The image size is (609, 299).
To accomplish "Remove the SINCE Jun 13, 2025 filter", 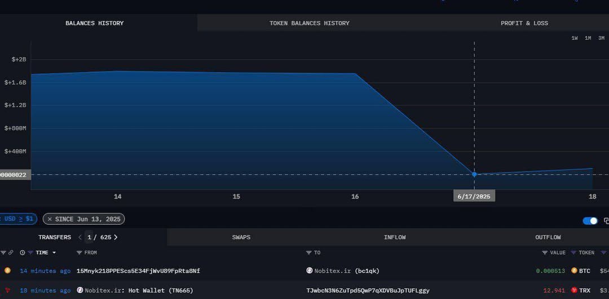I will pos(49,219).
